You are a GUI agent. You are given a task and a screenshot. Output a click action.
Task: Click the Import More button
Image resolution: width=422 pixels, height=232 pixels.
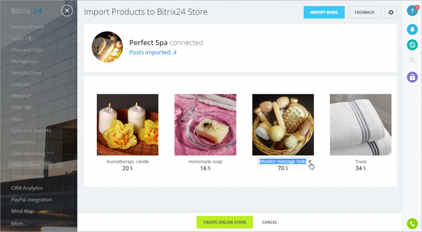click(x=324, y=12)
